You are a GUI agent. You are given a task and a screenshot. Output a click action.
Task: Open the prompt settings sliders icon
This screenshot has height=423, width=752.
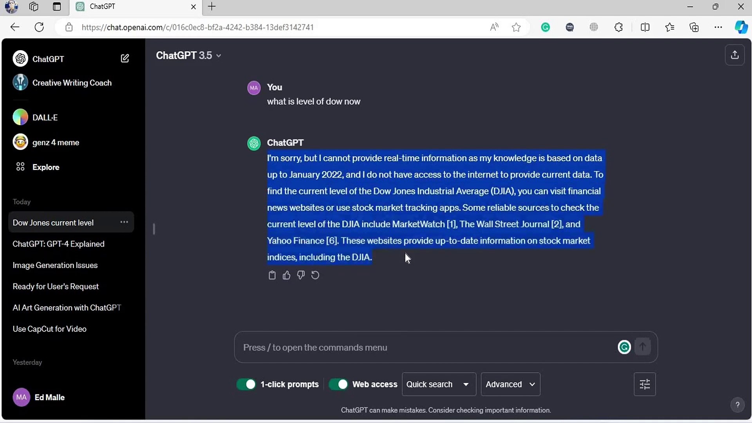coord(645,384)
